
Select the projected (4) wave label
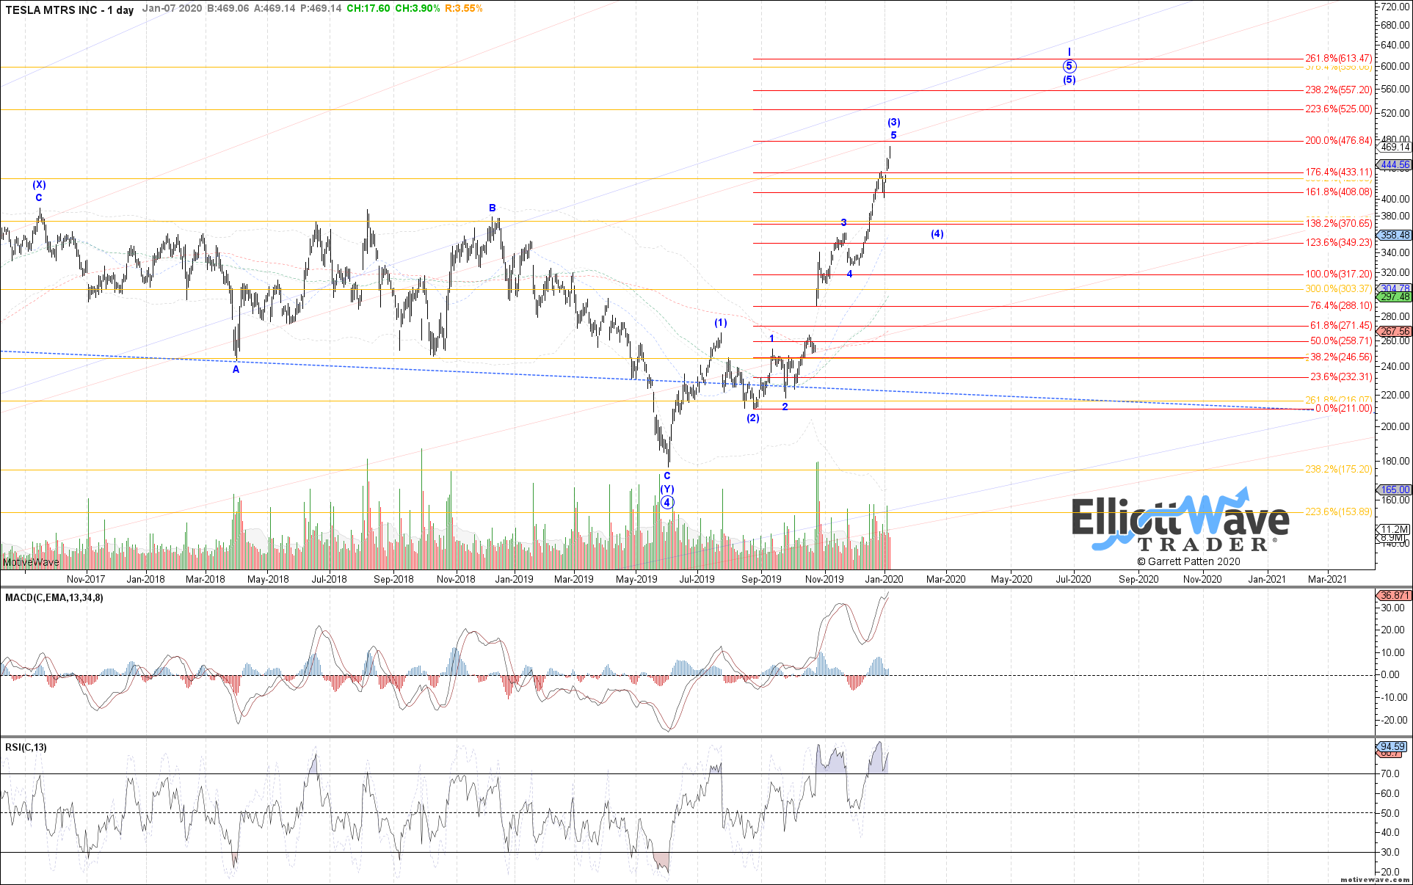click(937, 234)
